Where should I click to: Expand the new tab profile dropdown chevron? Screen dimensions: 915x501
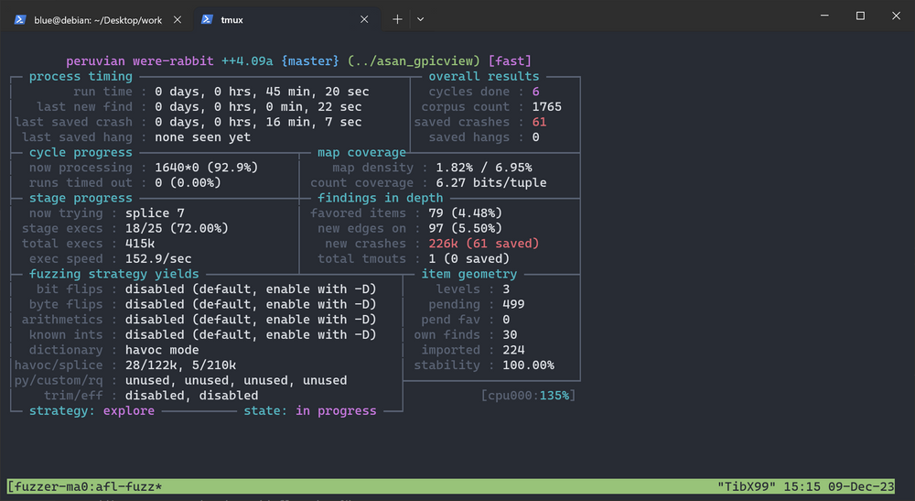420,18
